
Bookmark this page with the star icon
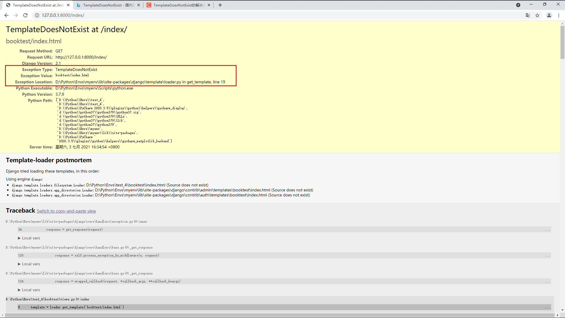coord(537,15)
